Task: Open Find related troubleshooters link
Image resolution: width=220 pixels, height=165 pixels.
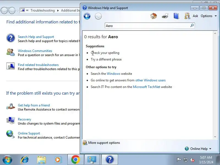Action: (x=38, y=65)
